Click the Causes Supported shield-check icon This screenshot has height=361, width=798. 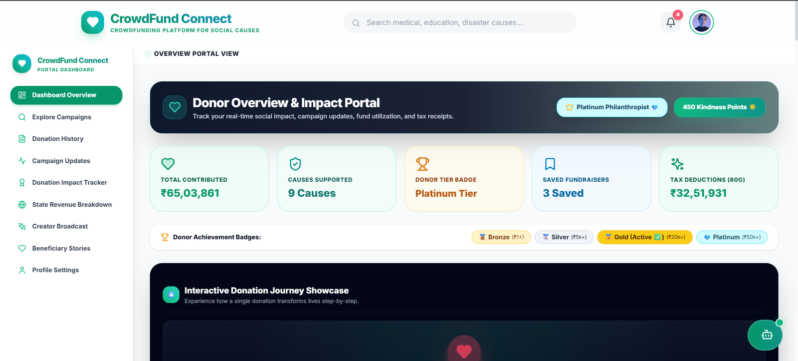pyautogui.click(x=295, y=164)
